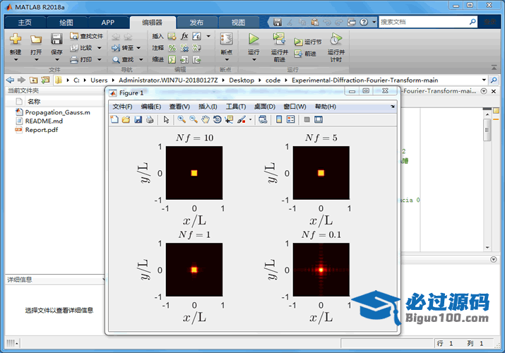Select the Zoom In tool in Figure toolbar
The image size is (505, 353).
point(182,119)
